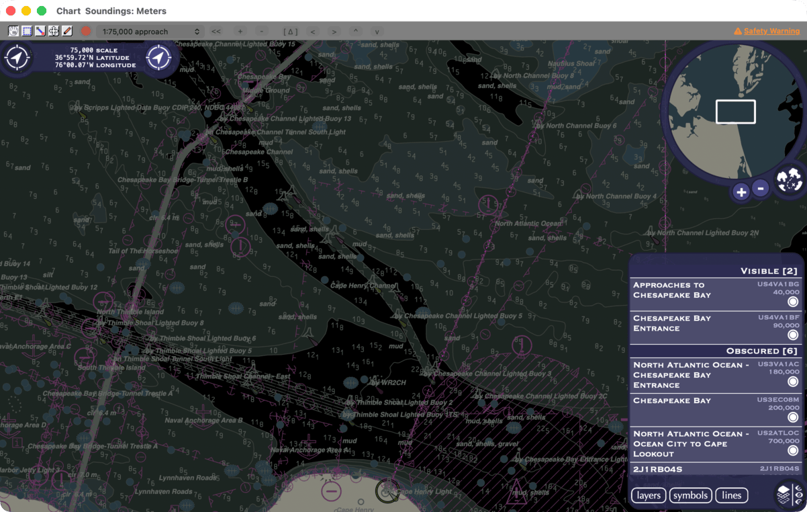Open the layers tab
807x512 pixels.
[x=649, y=496]
